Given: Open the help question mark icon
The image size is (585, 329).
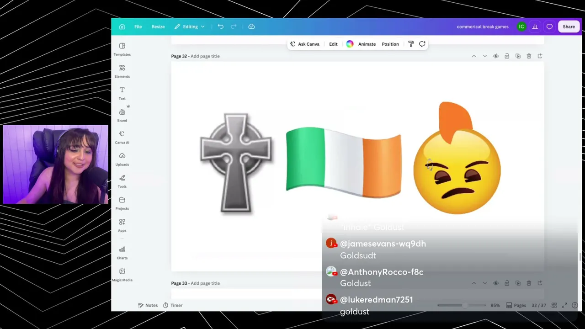Looking at the screenshot, I should click(x=575, y=305).
